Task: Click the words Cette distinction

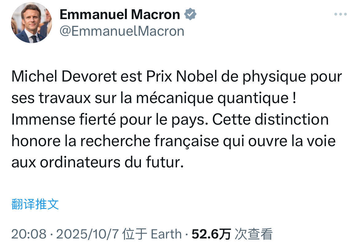Action: 270,120
